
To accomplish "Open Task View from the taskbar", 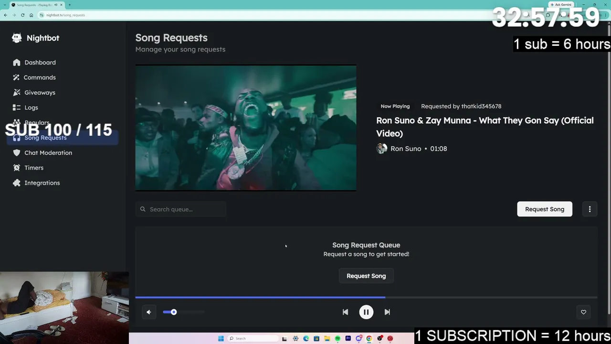I will [284, 339].
